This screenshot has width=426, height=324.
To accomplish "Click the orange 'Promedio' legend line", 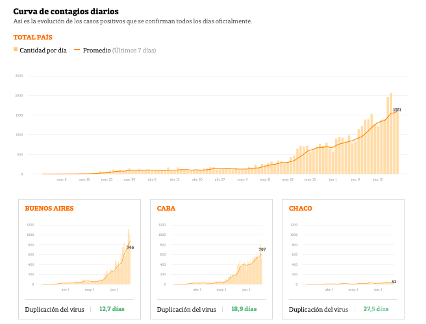I will (x=77, y=50).
